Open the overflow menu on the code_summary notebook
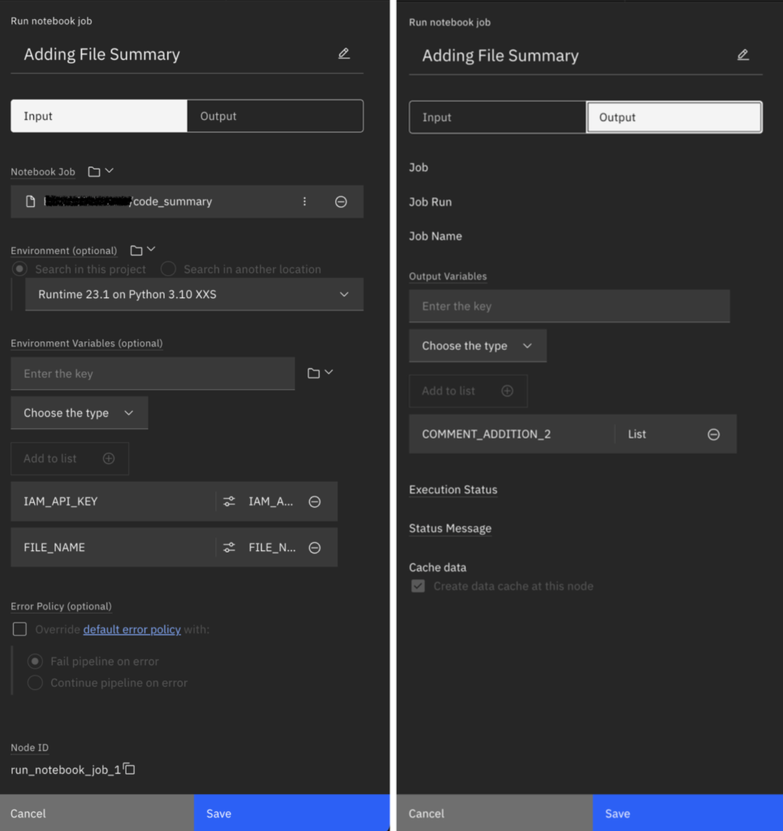Viewport: 783px width, 831px height. tap(305, 201)
